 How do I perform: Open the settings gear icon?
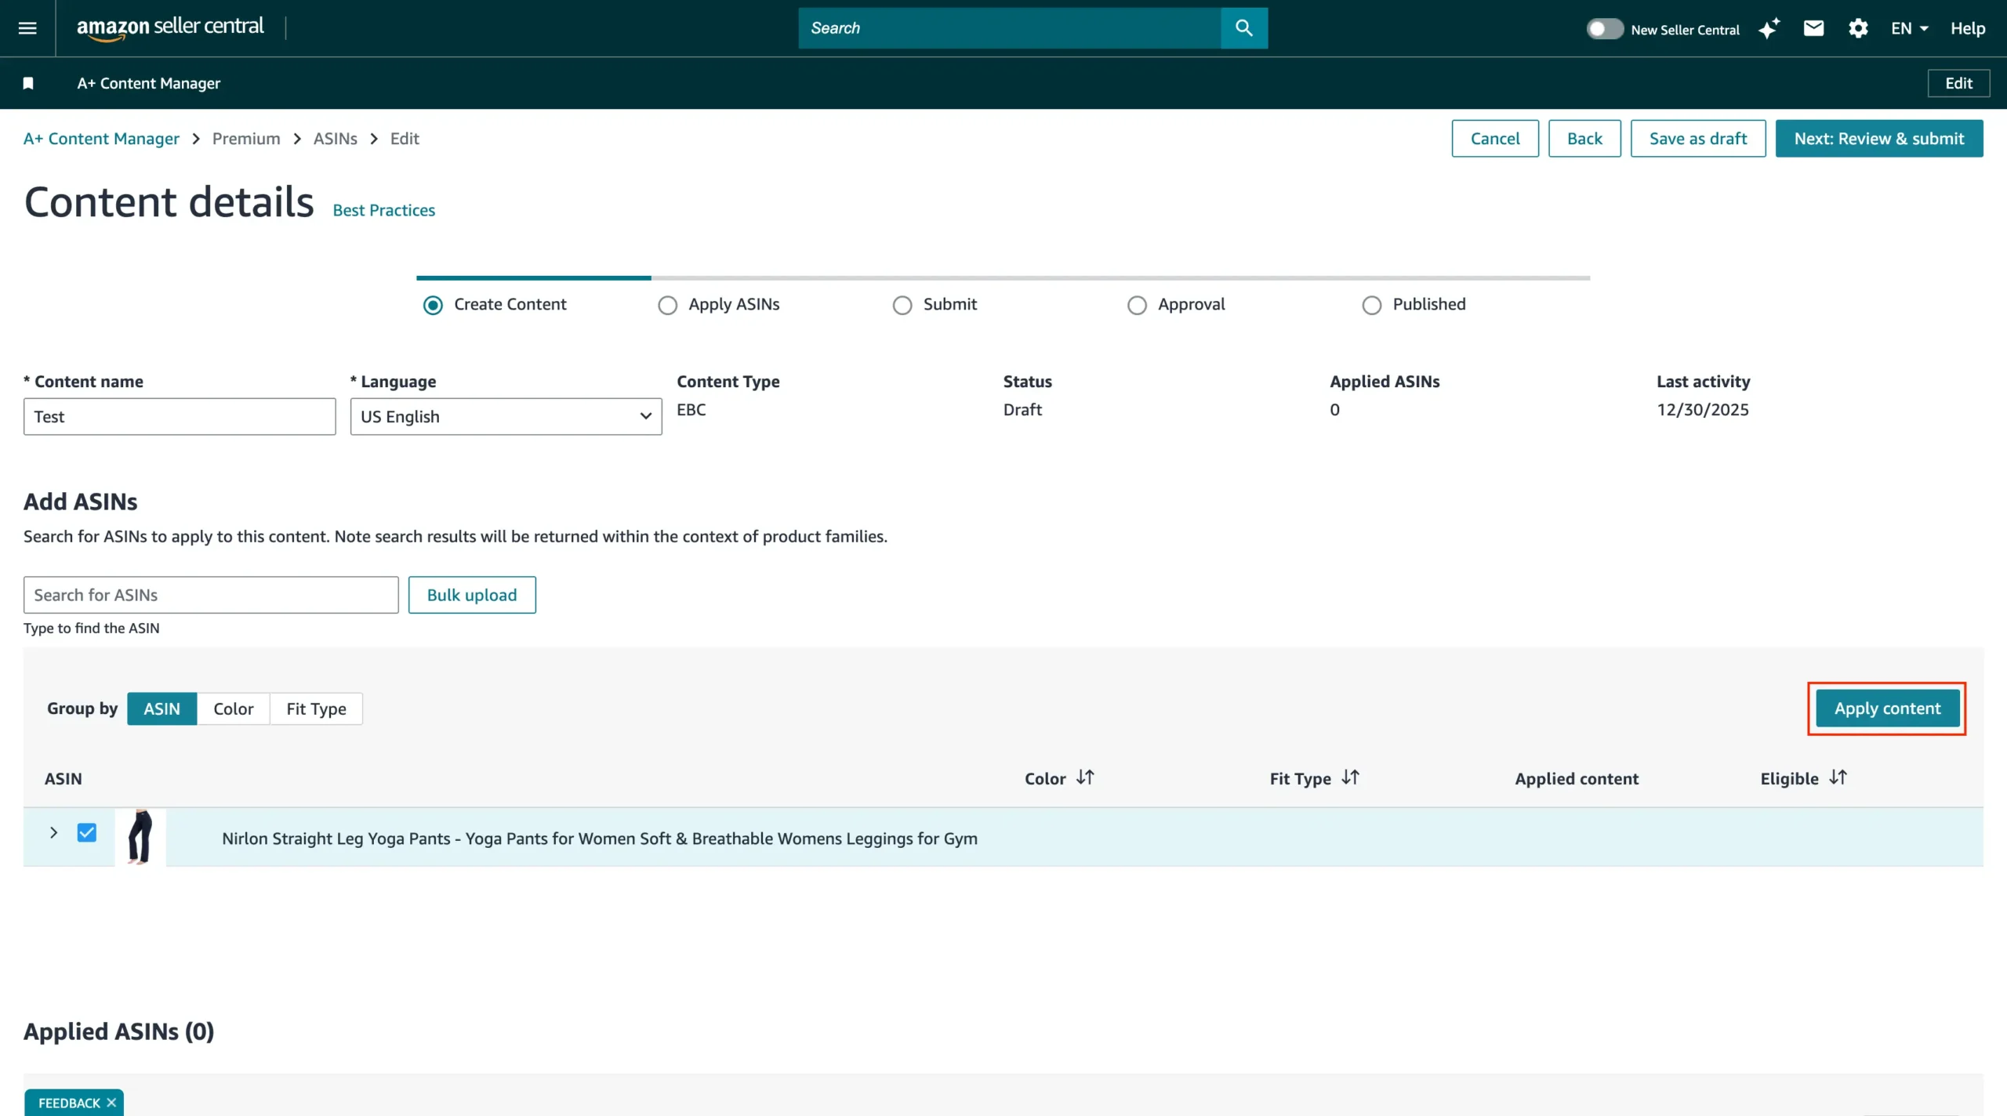pyautogui.click(x=1858, y=29)
